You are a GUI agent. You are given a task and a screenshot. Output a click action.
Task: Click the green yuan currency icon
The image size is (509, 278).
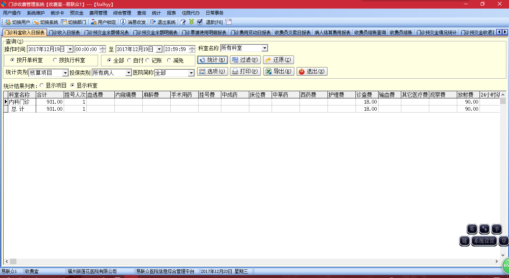click(192, 22)
